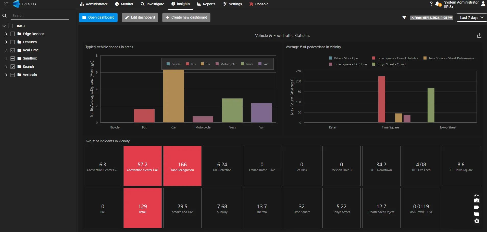The height and width of the screenshot is (232, 487).
Task: Click the dashboard share export icon
Action: click(x=479, y=36)
